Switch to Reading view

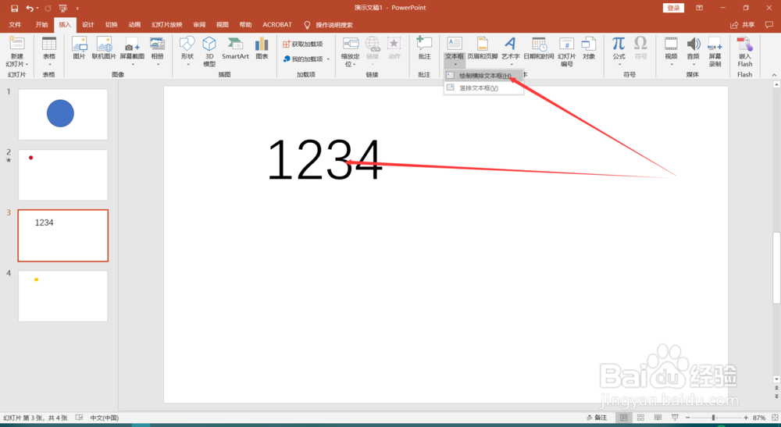click(658, 418)
